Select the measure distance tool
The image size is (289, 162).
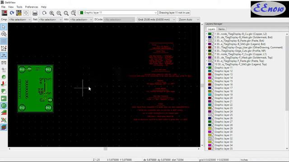[x=4, y=34]
